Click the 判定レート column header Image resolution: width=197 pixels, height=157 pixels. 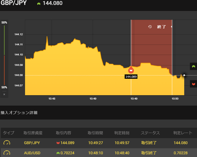coord(183,133)
